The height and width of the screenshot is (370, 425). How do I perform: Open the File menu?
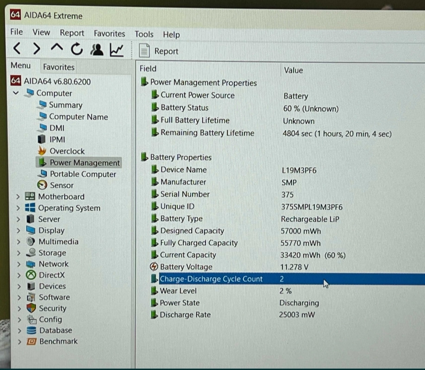pos(16,32)
